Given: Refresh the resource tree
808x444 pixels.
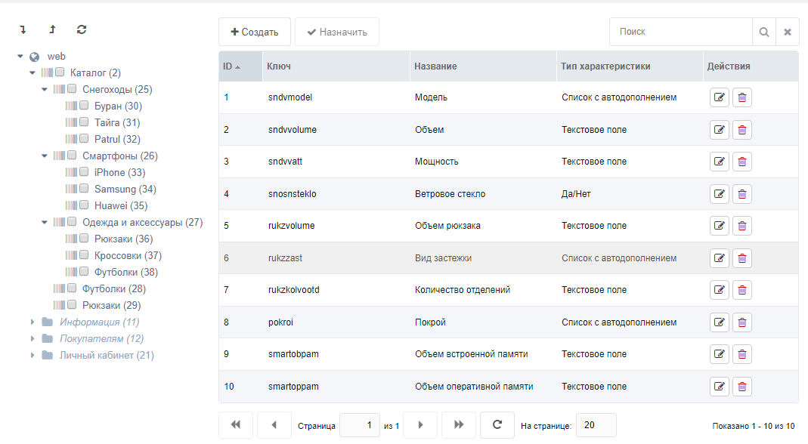Looking at the screenshot, I should click(x=82, y=30).
